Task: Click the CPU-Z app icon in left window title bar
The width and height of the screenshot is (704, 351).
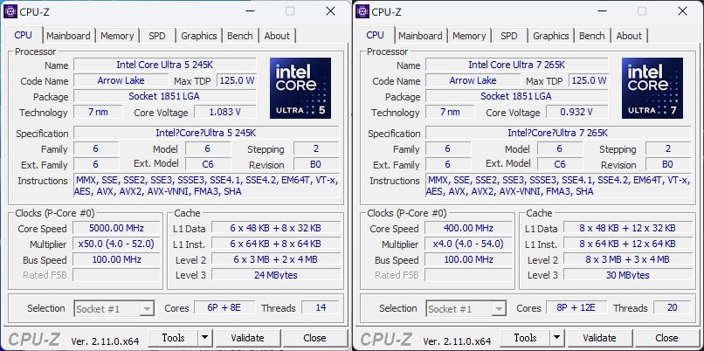Action: tap(10, 11)
